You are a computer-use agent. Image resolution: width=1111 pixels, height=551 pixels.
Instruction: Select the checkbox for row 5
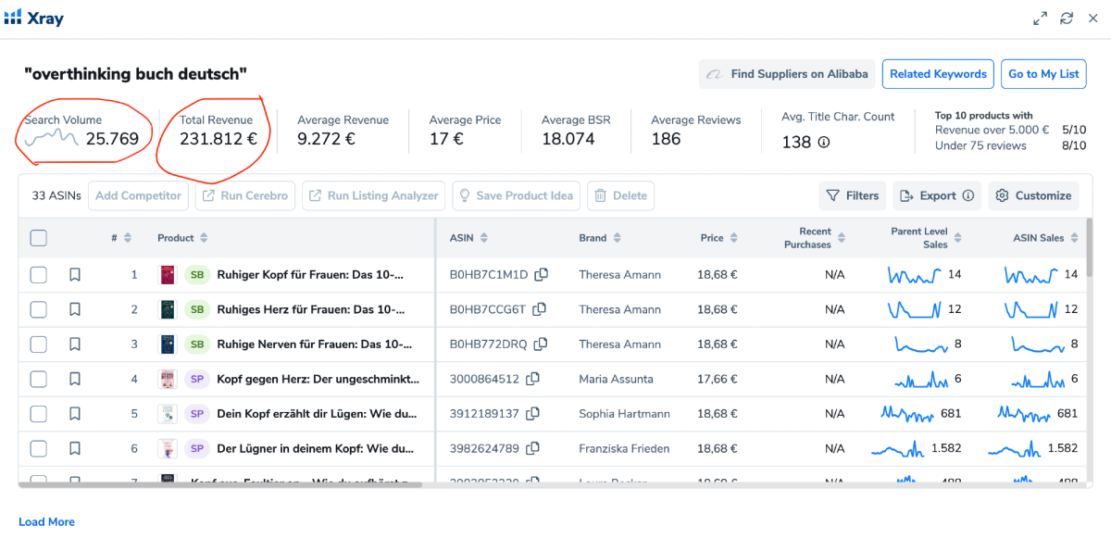38,413
